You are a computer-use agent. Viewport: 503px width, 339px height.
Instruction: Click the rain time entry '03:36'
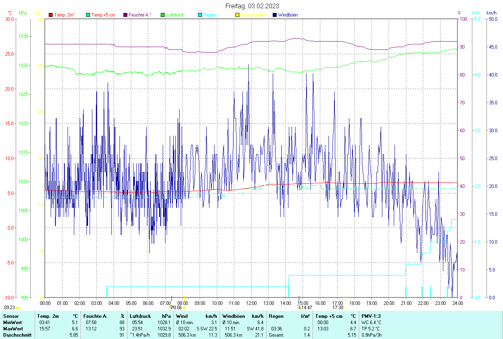(x=276, y=328)
